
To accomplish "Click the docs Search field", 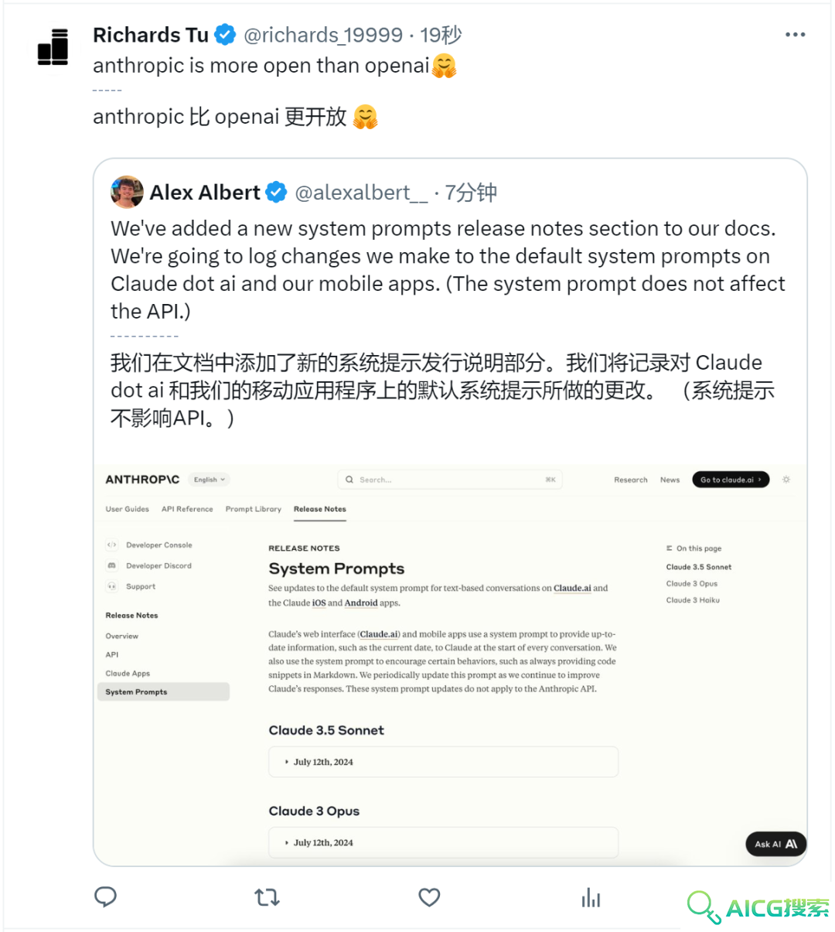I will point(450,480).
